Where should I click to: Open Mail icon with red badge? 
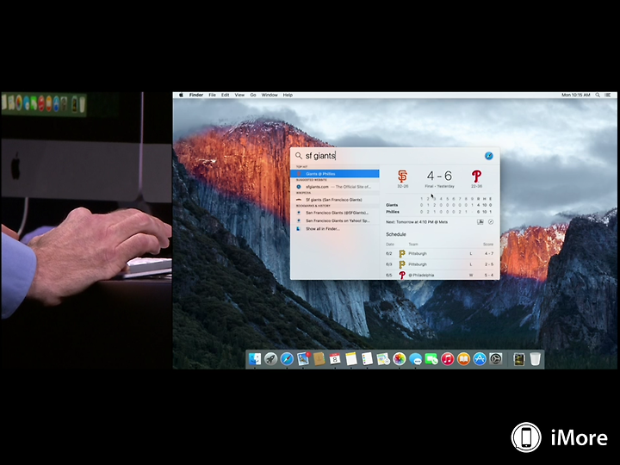(303, 359)
